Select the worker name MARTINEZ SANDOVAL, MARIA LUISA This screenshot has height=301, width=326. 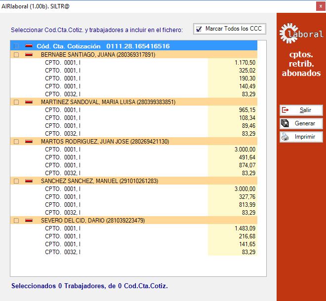pos(108,102)
